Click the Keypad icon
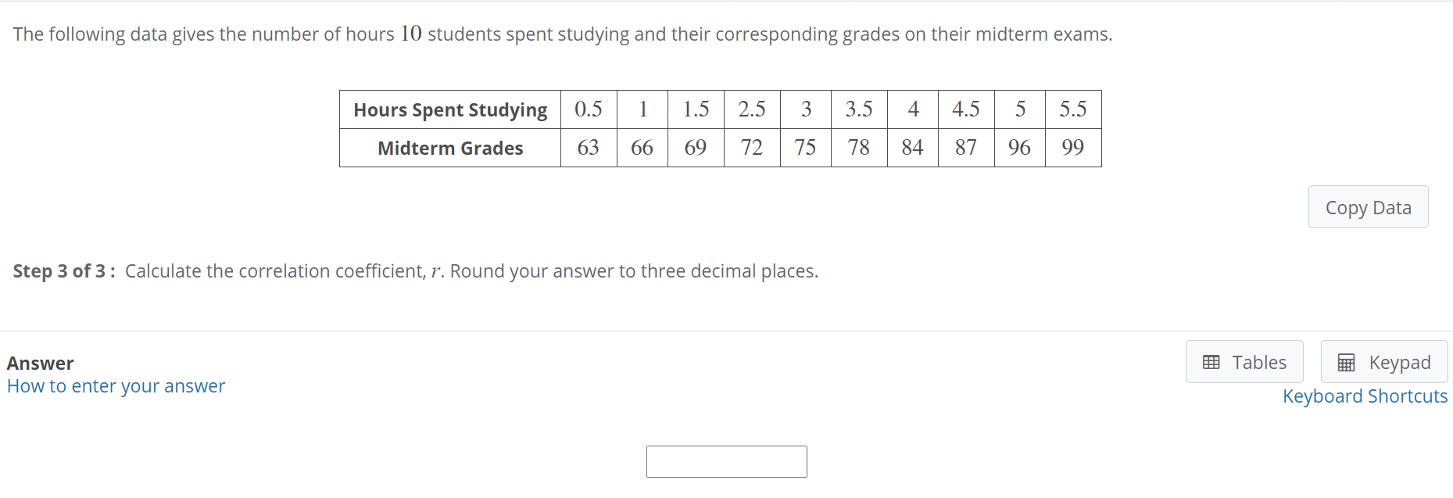Viewport: 1453px width, 498px height. coord(1346,362)
